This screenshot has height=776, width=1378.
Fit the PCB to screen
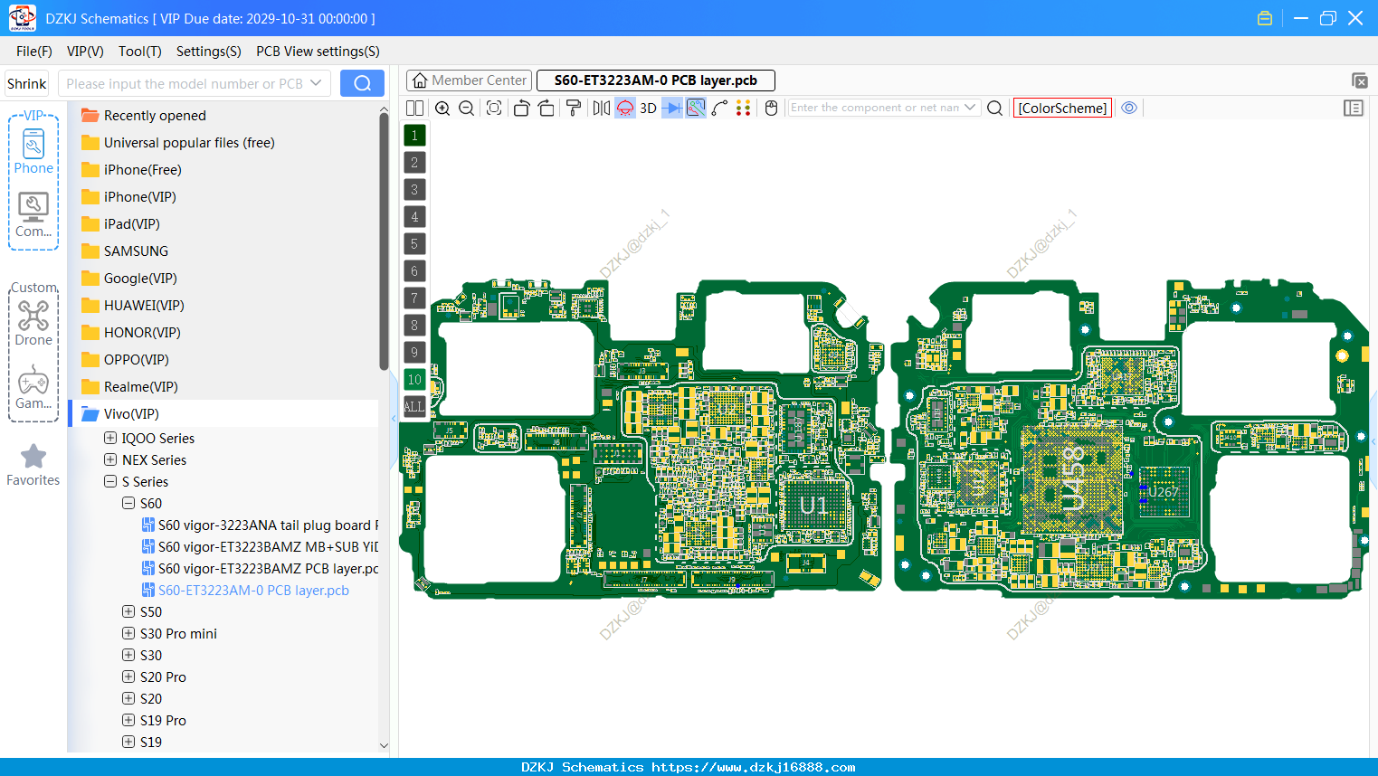click(x=494, y=108)
